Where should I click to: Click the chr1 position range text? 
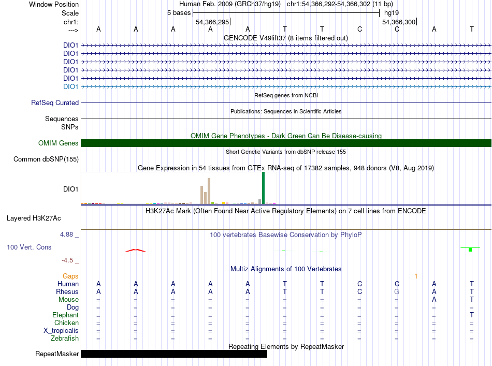click(340, 4)
